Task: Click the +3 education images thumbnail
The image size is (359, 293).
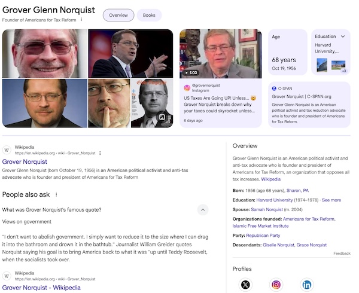Action: coord(339,66)
